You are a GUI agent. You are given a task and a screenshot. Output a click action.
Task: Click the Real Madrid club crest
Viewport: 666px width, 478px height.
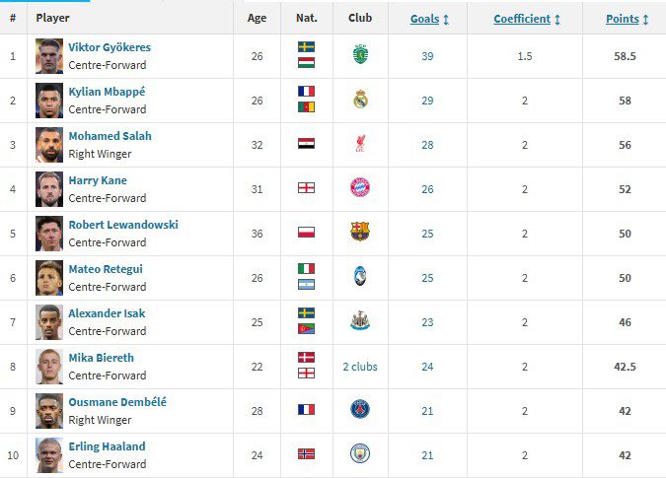coord(360,100)
